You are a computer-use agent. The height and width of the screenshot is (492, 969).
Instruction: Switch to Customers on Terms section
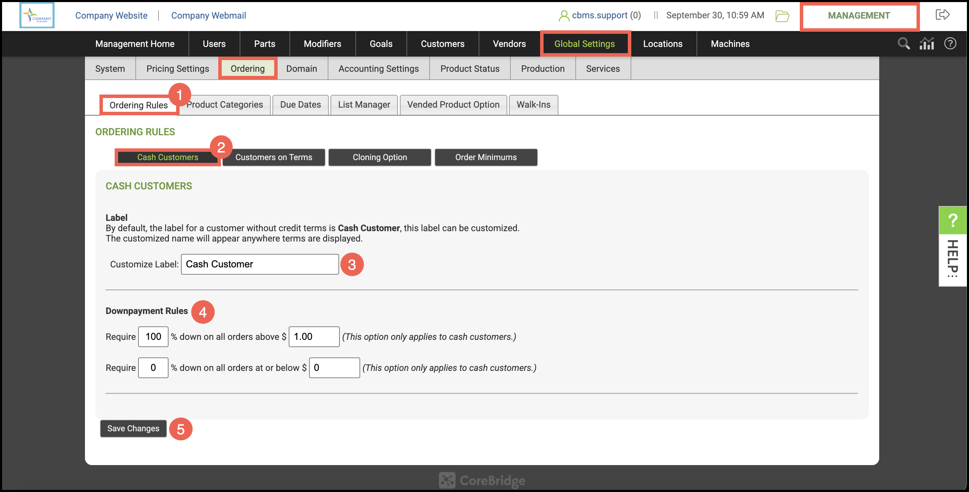pyautogui.click(x=274, y=157)
